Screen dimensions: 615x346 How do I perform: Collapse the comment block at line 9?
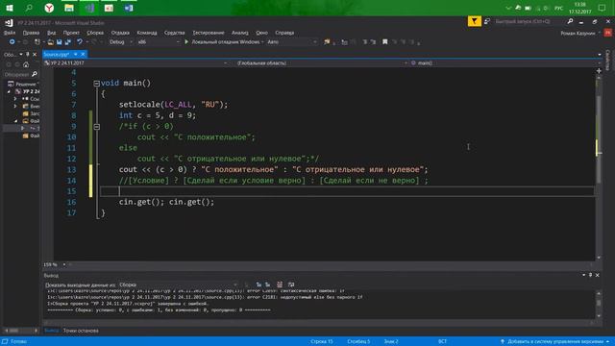pyautogui.click(x=96, y=126)
